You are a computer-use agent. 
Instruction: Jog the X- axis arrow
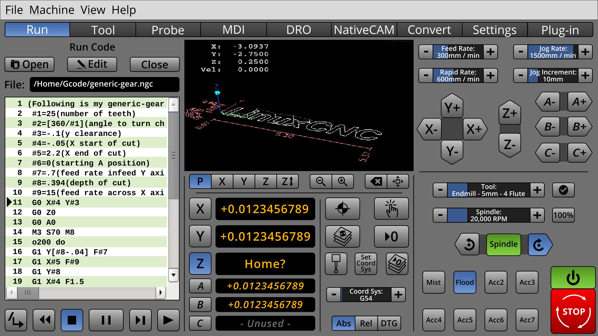[430, 129]
